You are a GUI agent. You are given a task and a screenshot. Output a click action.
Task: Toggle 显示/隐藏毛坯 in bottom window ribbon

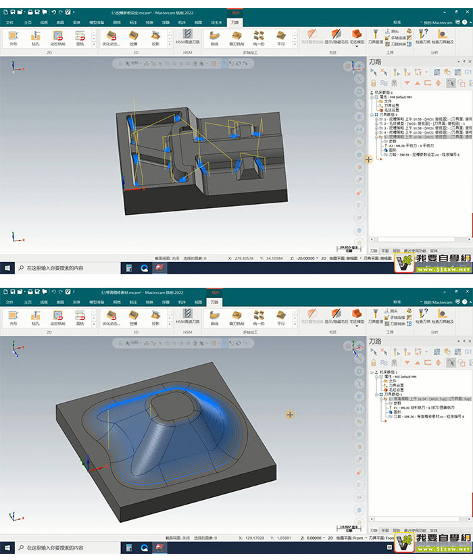click(337, 316)
